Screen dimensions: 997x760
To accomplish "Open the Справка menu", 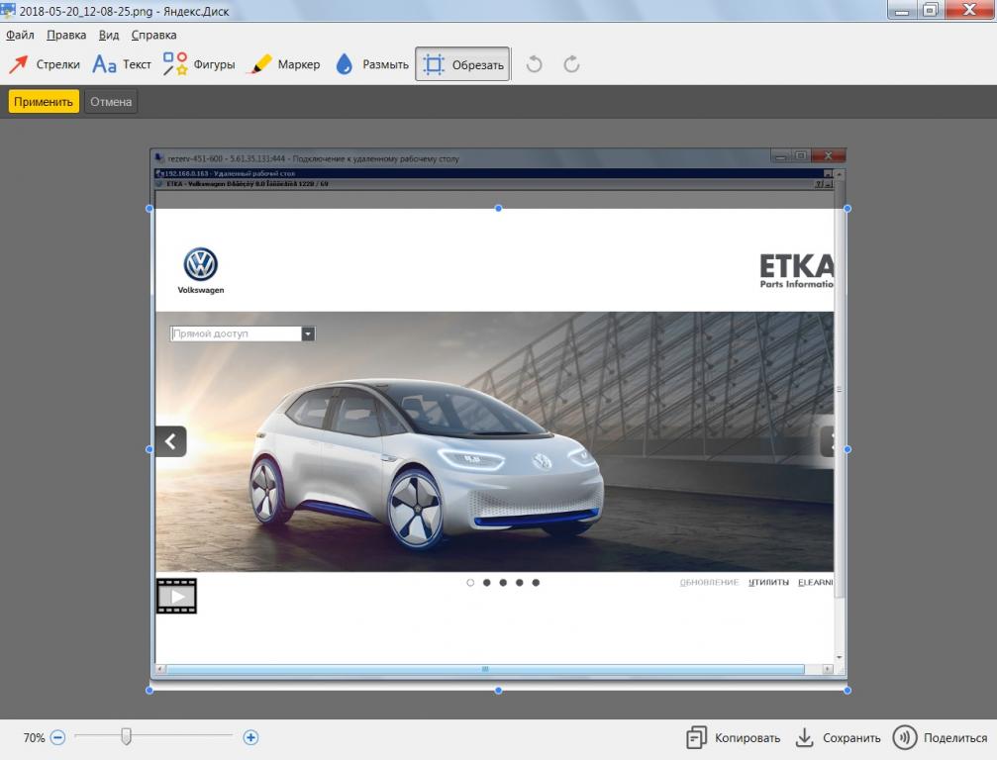I will [153, 35].
